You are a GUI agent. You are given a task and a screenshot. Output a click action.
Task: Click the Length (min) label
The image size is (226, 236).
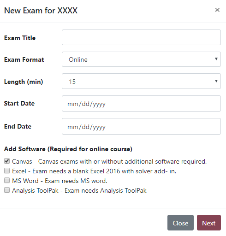point(24,82)
